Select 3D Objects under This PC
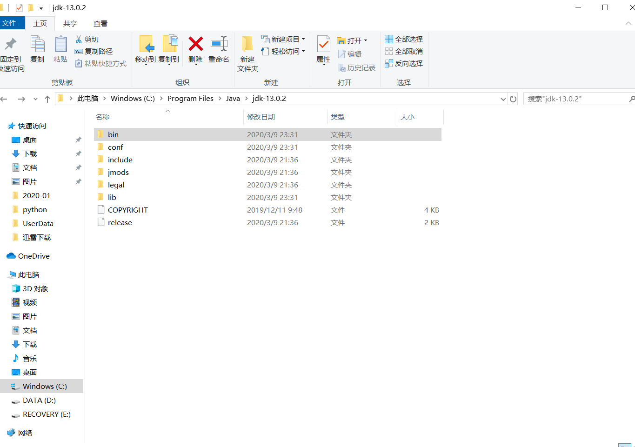The width and height of the screenshot is (635, 447). point(35,288)
